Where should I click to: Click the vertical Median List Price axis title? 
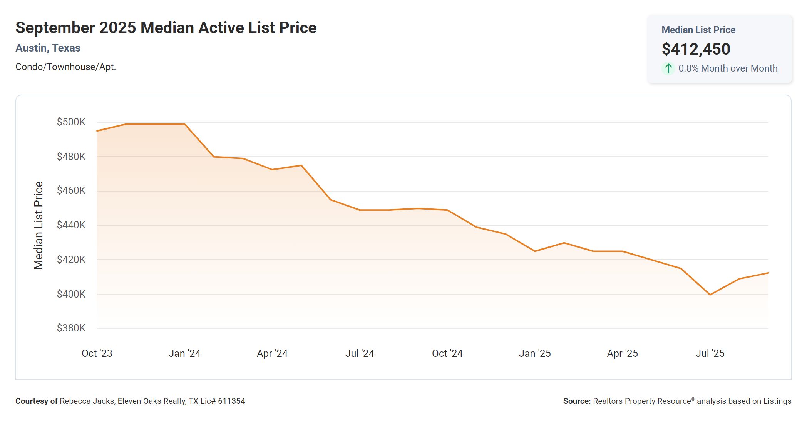click(39, 225)
